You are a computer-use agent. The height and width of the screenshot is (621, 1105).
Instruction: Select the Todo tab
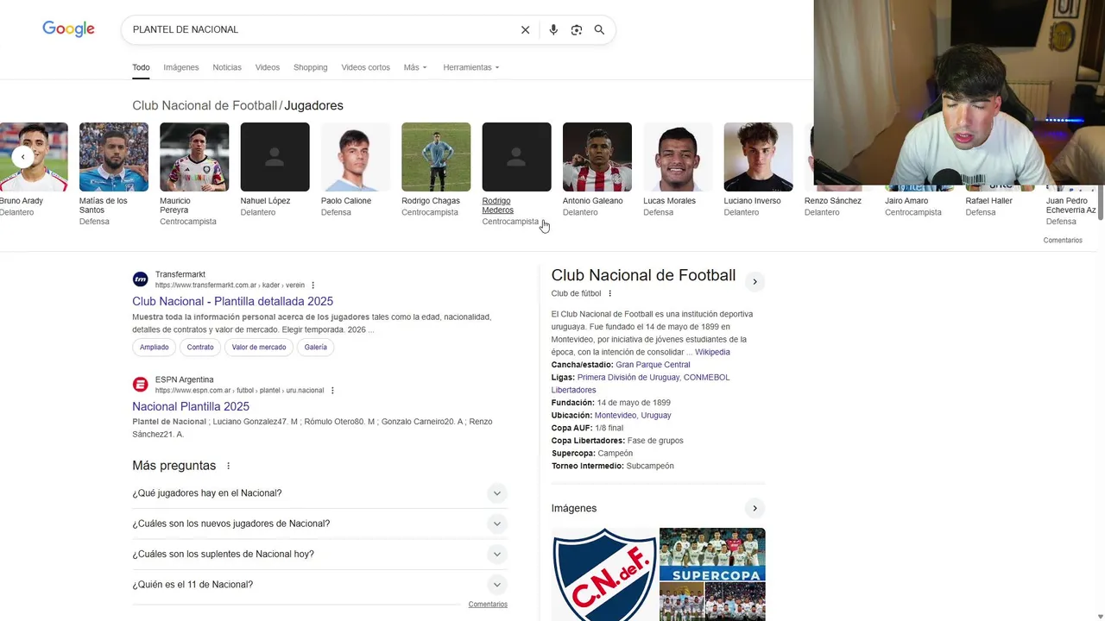pos(141,67)
